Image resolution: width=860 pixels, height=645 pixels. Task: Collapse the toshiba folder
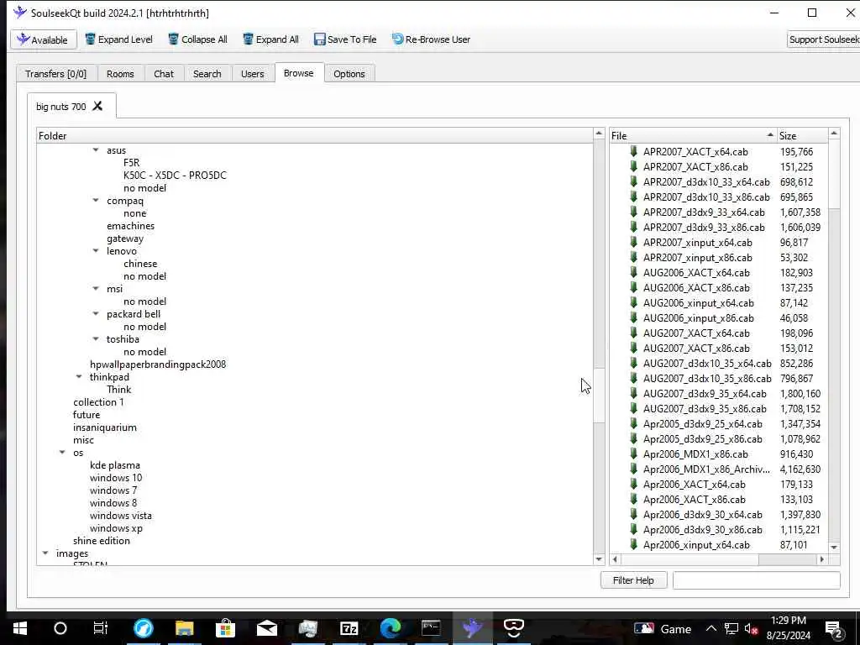click(x=96, y=339)
